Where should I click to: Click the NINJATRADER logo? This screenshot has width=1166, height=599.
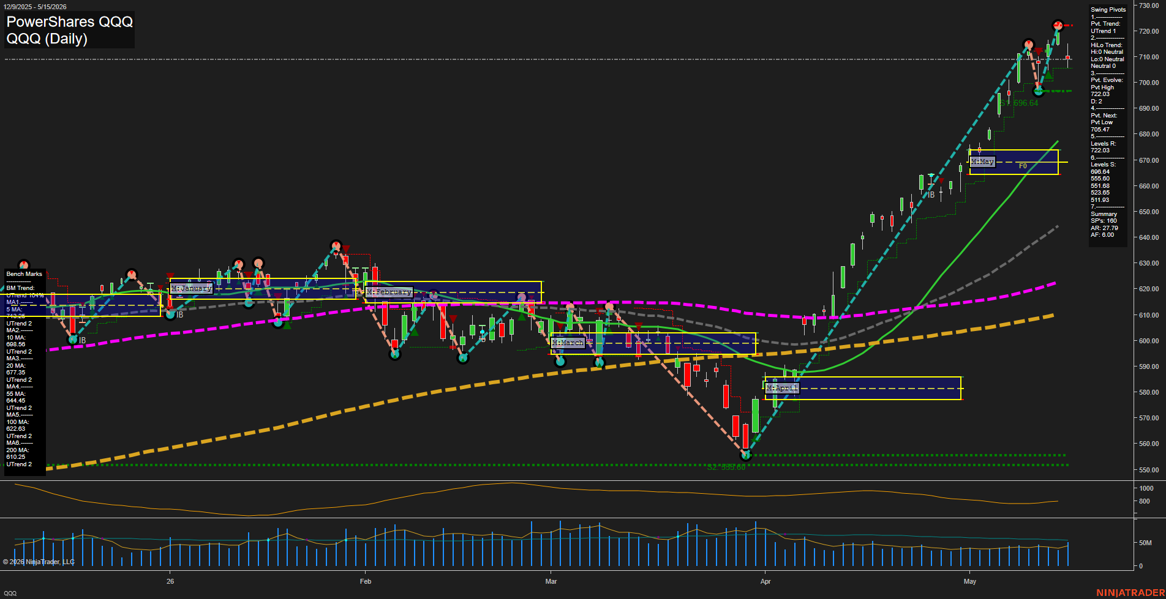click(1129, 593)
